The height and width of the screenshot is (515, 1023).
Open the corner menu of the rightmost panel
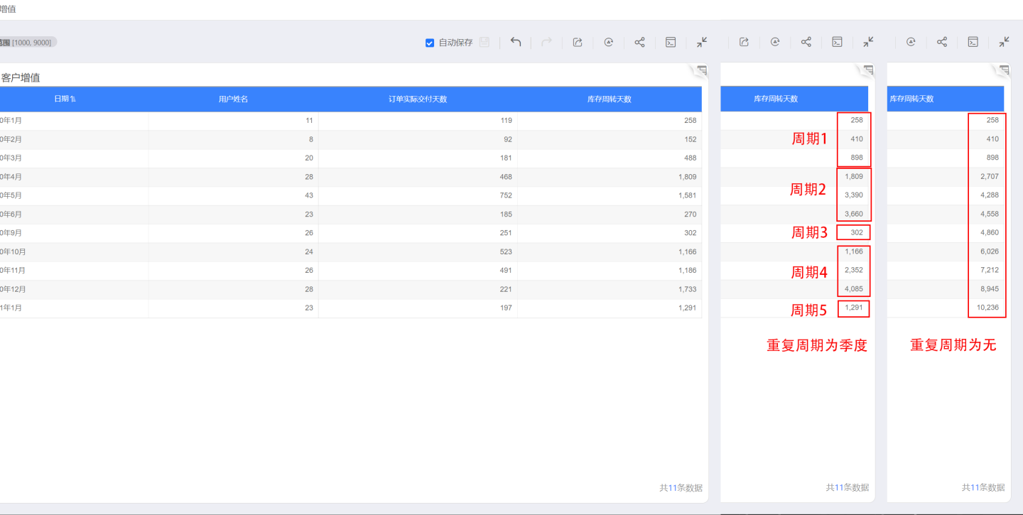pos(1004,70)
